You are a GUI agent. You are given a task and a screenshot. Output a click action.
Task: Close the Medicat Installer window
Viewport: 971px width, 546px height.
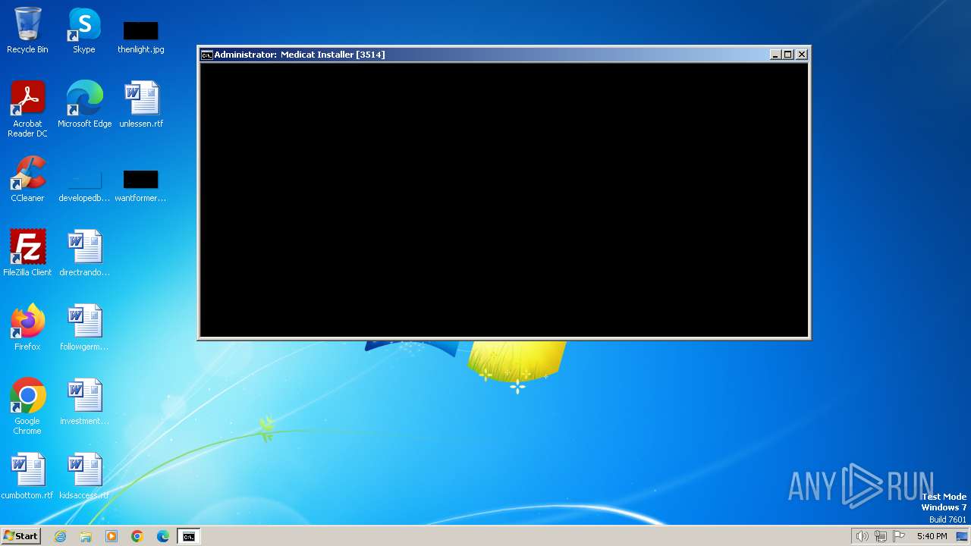[802, 55]
